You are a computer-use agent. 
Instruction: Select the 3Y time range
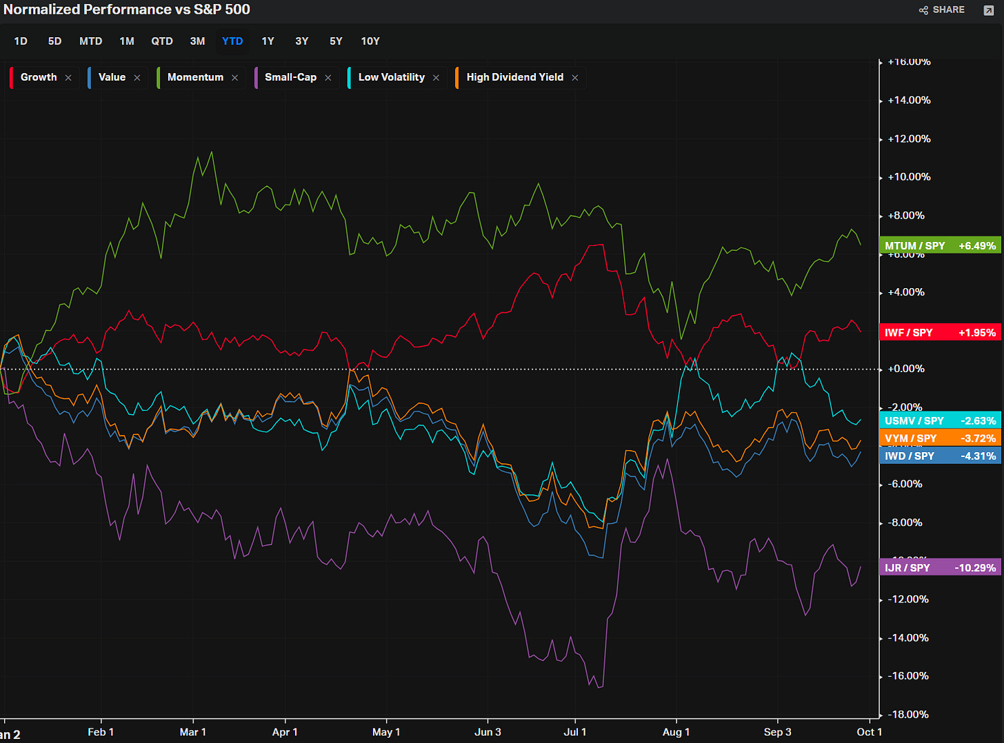[x=302, y=41]
